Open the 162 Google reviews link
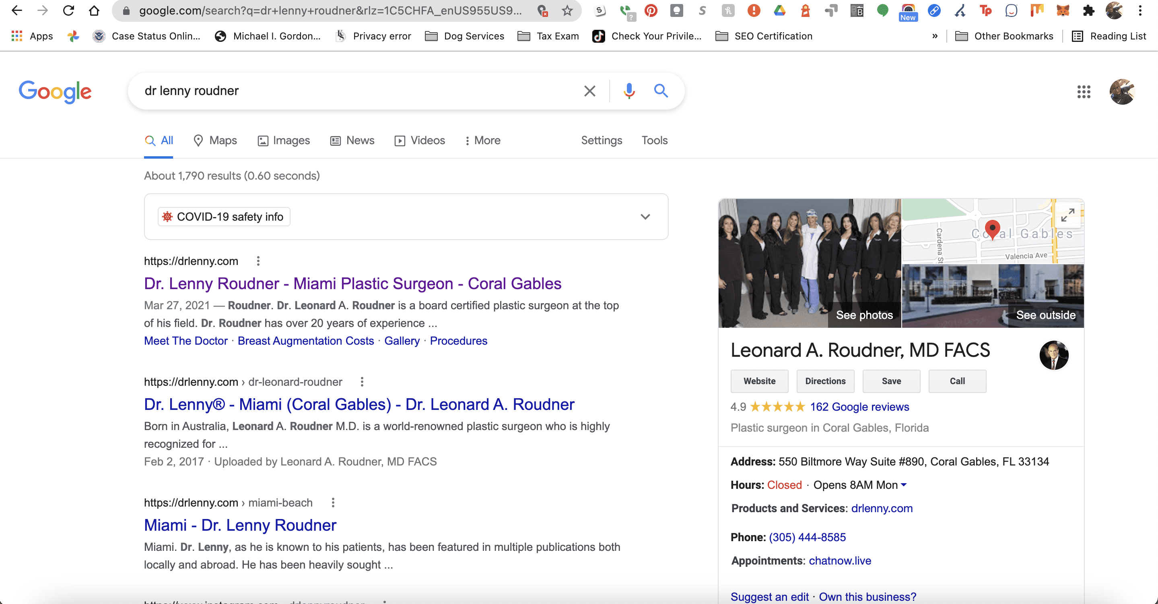This screenshot has height=604, width=1158. click(859, 407)
